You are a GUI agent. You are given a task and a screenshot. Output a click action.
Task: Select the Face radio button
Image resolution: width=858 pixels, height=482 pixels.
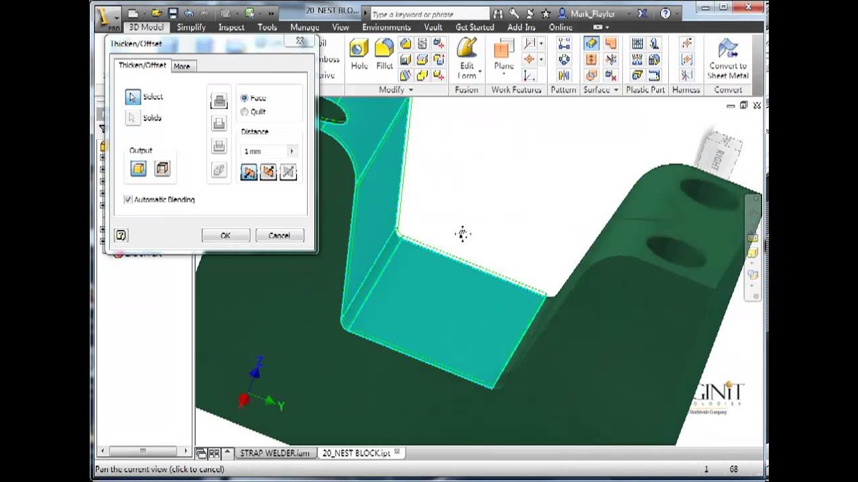click(x=244, y=98)
